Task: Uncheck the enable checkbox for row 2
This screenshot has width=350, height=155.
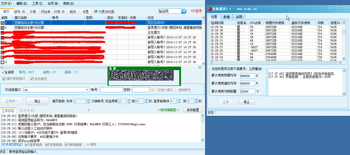Action: [x=3, y=28]
